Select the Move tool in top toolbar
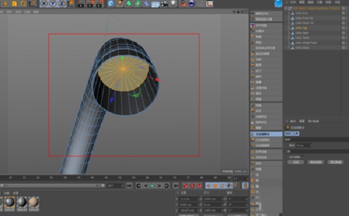 5,3
